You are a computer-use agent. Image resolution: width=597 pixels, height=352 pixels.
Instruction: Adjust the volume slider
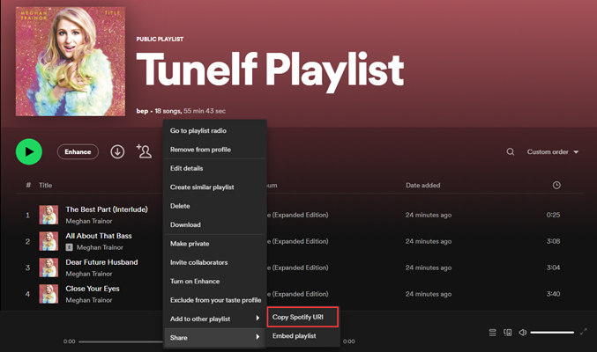coord(552,333)
